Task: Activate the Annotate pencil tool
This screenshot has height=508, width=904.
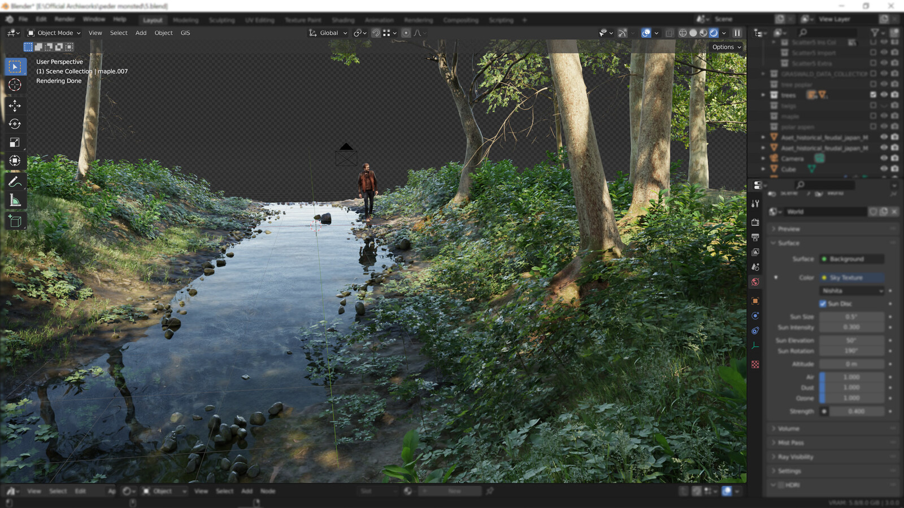Action: tap(15, 182)
